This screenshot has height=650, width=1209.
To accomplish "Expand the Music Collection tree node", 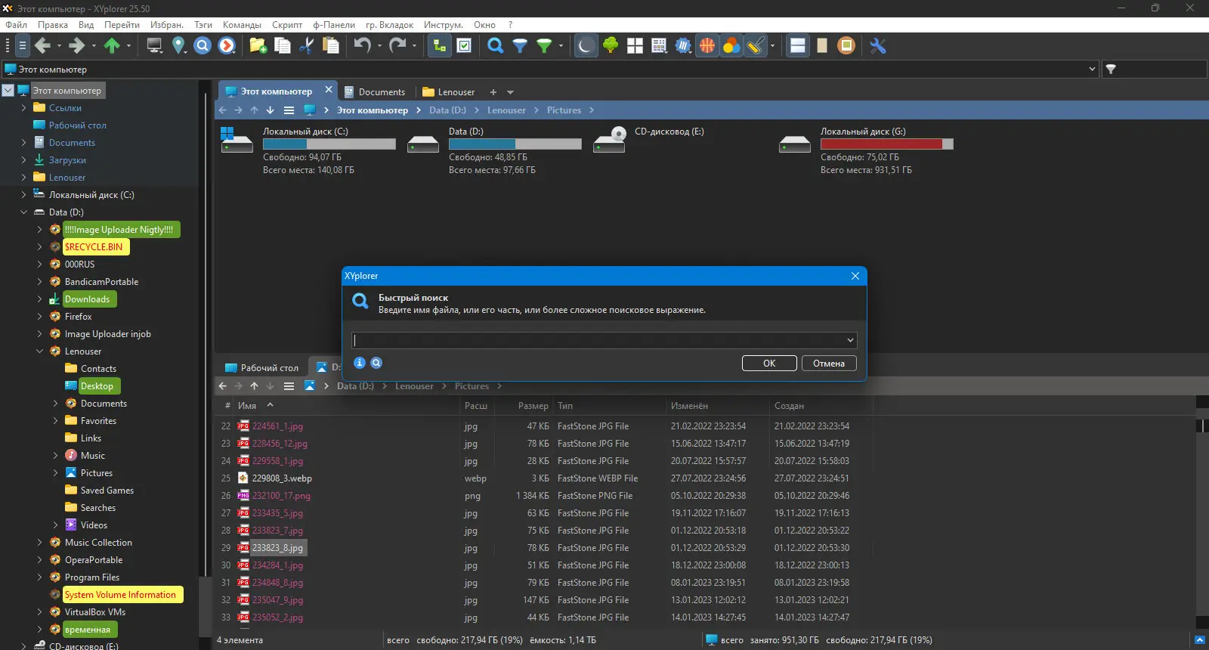I will [x=40, y=543].
